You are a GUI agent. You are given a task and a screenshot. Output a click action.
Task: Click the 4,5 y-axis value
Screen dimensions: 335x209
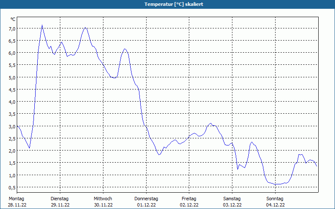[12, 90]
